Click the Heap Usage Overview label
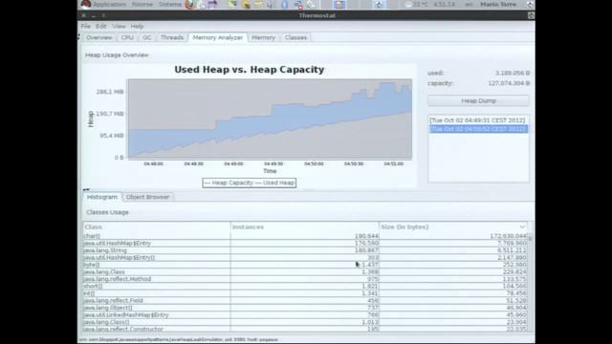 [117, 55]
